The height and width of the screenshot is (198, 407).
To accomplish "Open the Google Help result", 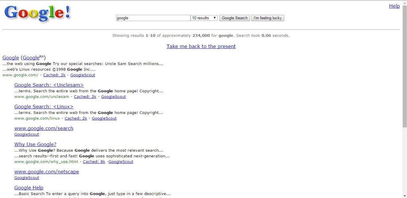I will pos(29,188).
